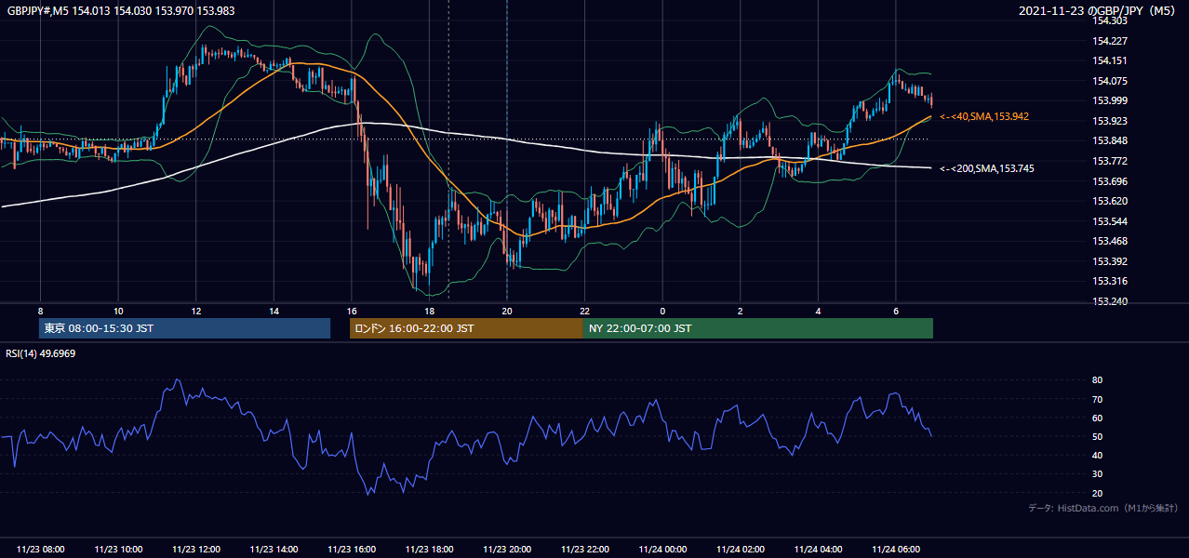Click hour tick 12 under price chart
This screenshot has height=558, width=1189.
pos(195,311)
